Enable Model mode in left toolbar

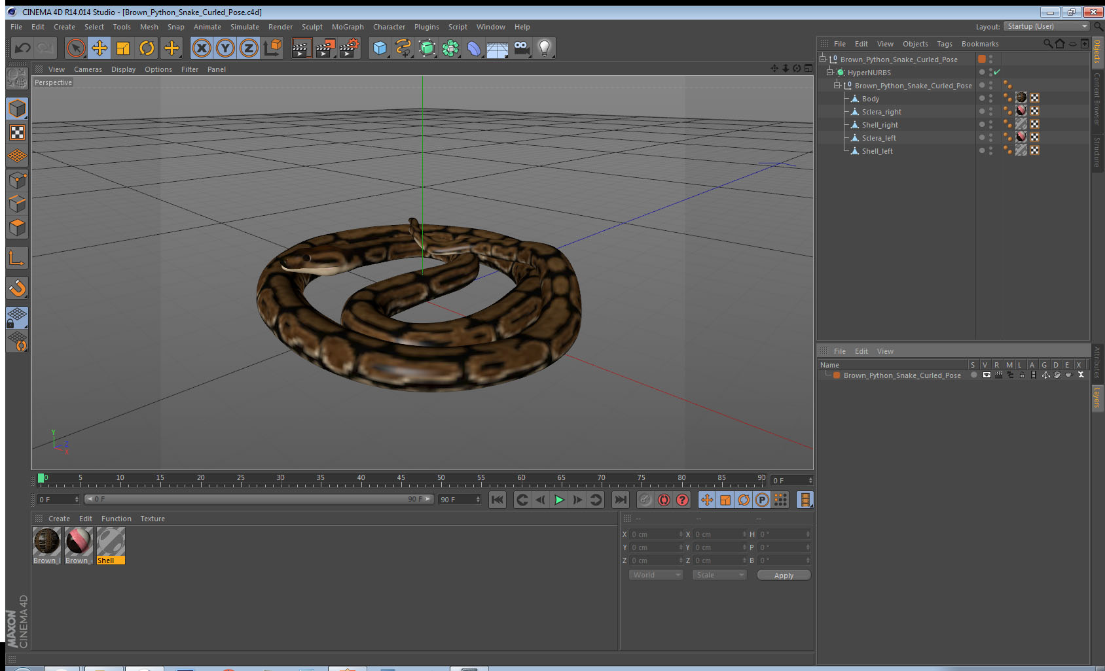click(18, 109)
